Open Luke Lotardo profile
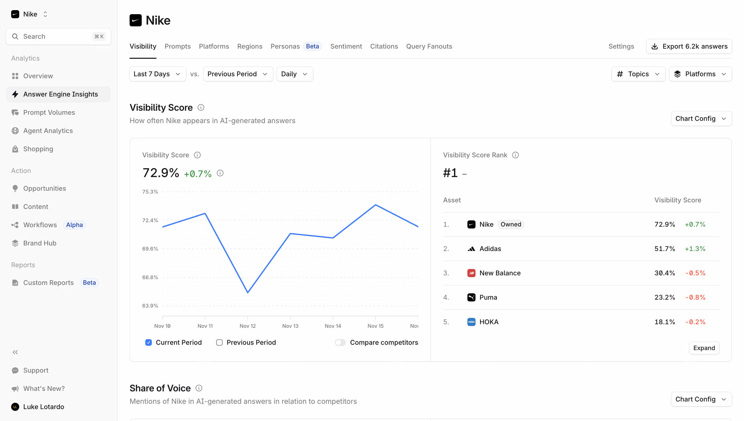Viewport: 744px width, 421px height. [37, 407]
